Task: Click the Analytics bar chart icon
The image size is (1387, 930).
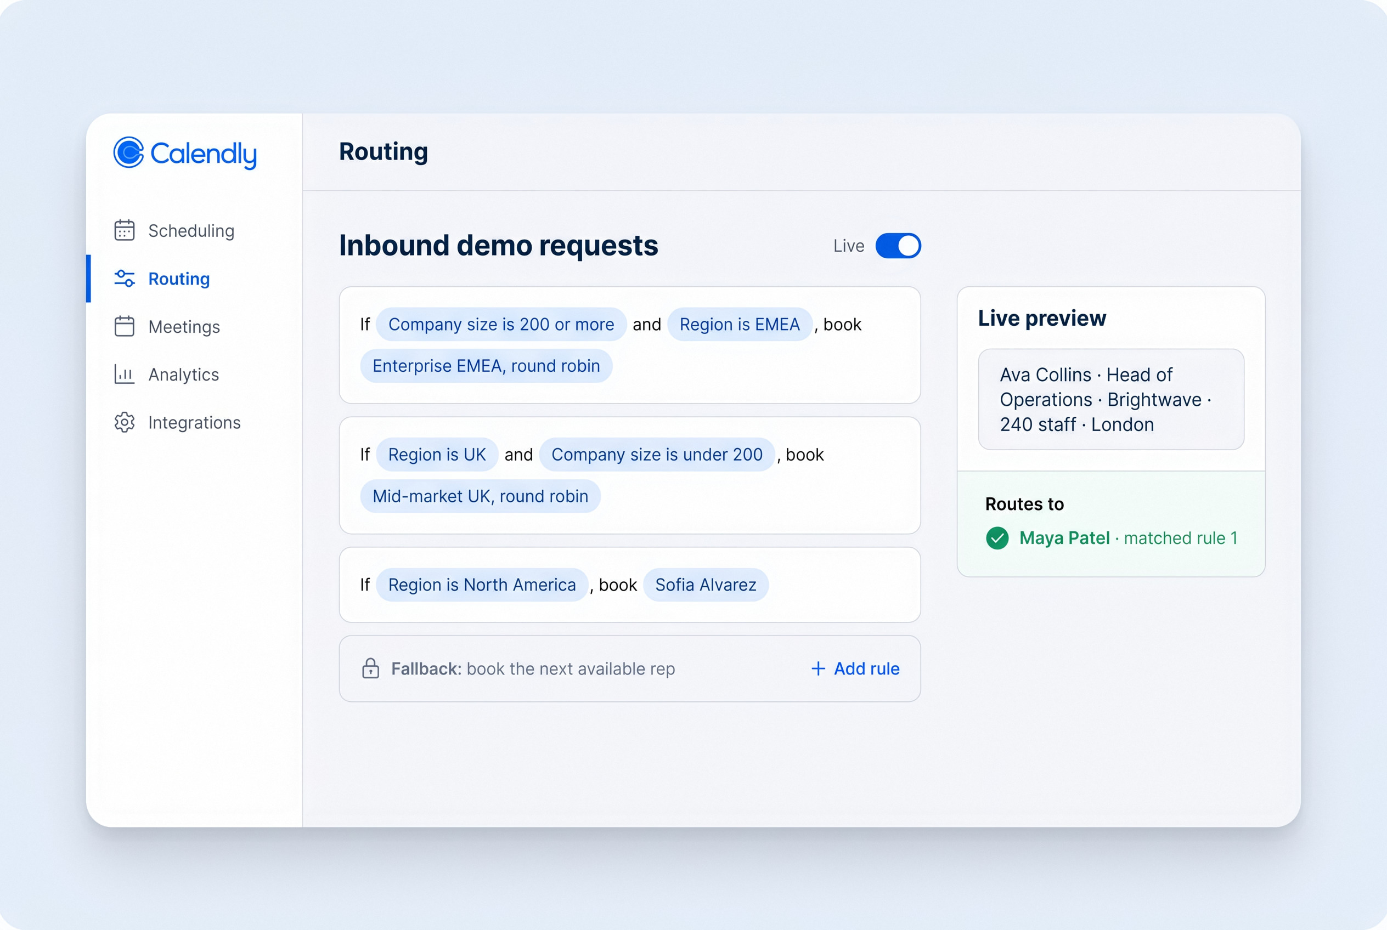Action: tap(124, 375)
